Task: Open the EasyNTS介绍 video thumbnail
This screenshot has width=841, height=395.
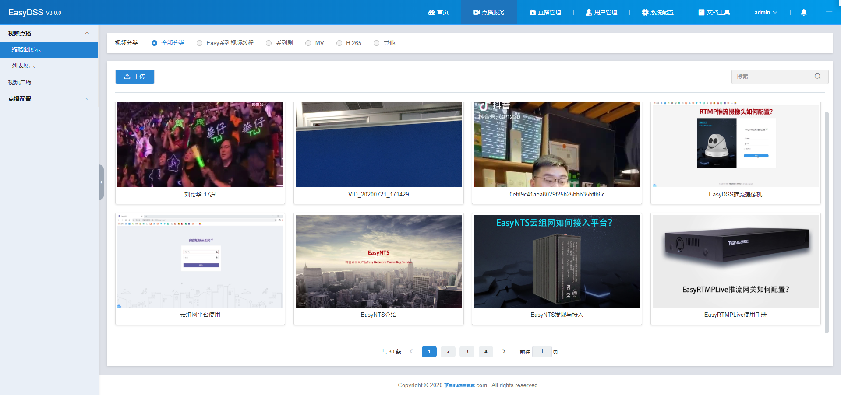Action: click(x=378, y=261)
